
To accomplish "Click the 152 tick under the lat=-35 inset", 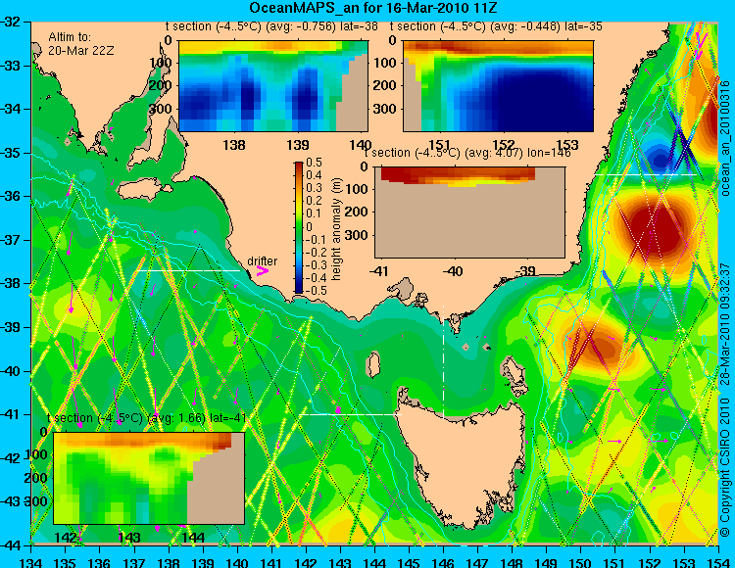I will tap(504, 145).
